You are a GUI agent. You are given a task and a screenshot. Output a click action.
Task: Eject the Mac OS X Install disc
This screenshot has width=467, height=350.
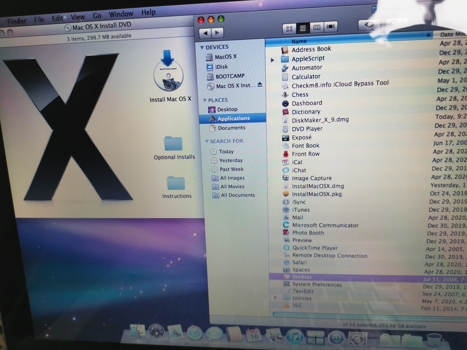point(260,84)
